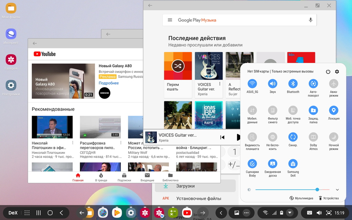This screenshot has width=352, height=220.
Task: Open the Samsung channel avatar in the ad
Action: (104, 93)
